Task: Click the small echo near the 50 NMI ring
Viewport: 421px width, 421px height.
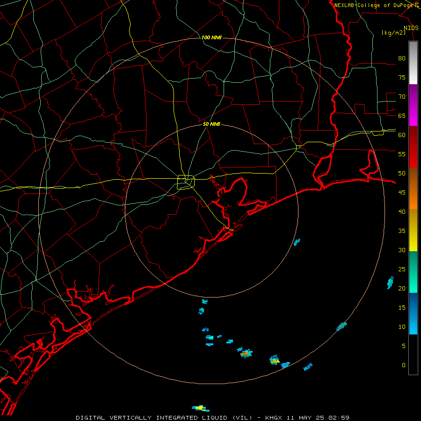Action: coord(297,242)
